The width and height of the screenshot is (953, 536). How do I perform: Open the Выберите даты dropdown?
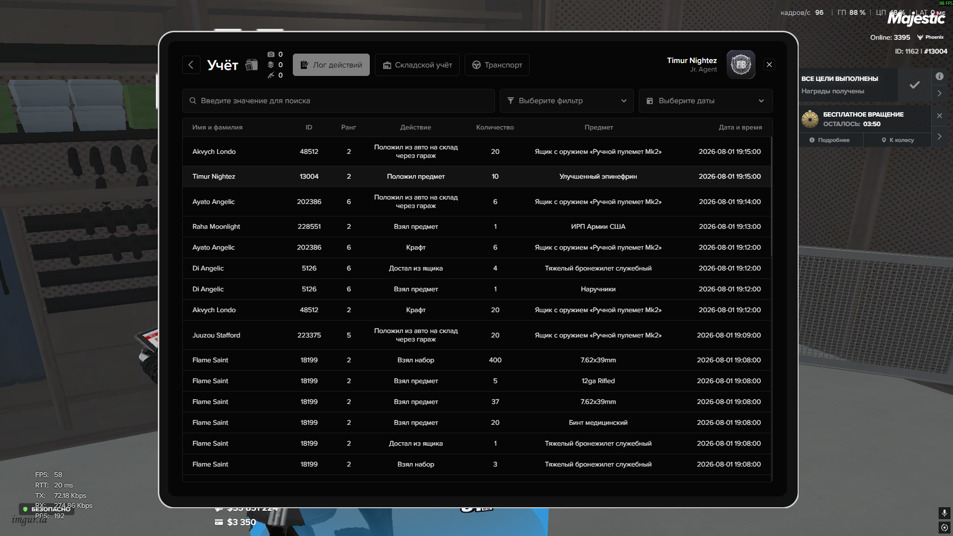click(x=705, y=101)
